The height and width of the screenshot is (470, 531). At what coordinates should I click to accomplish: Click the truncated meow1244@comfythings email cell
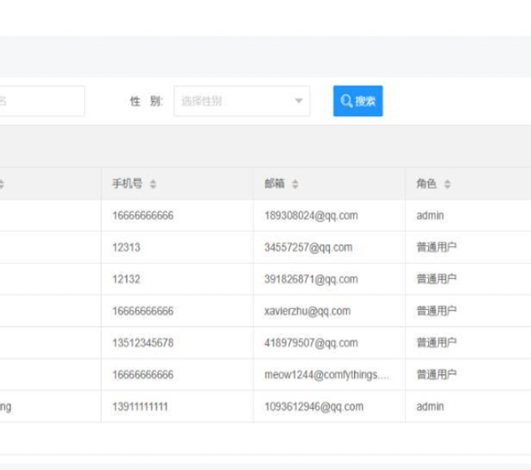(x=327, y=374)
